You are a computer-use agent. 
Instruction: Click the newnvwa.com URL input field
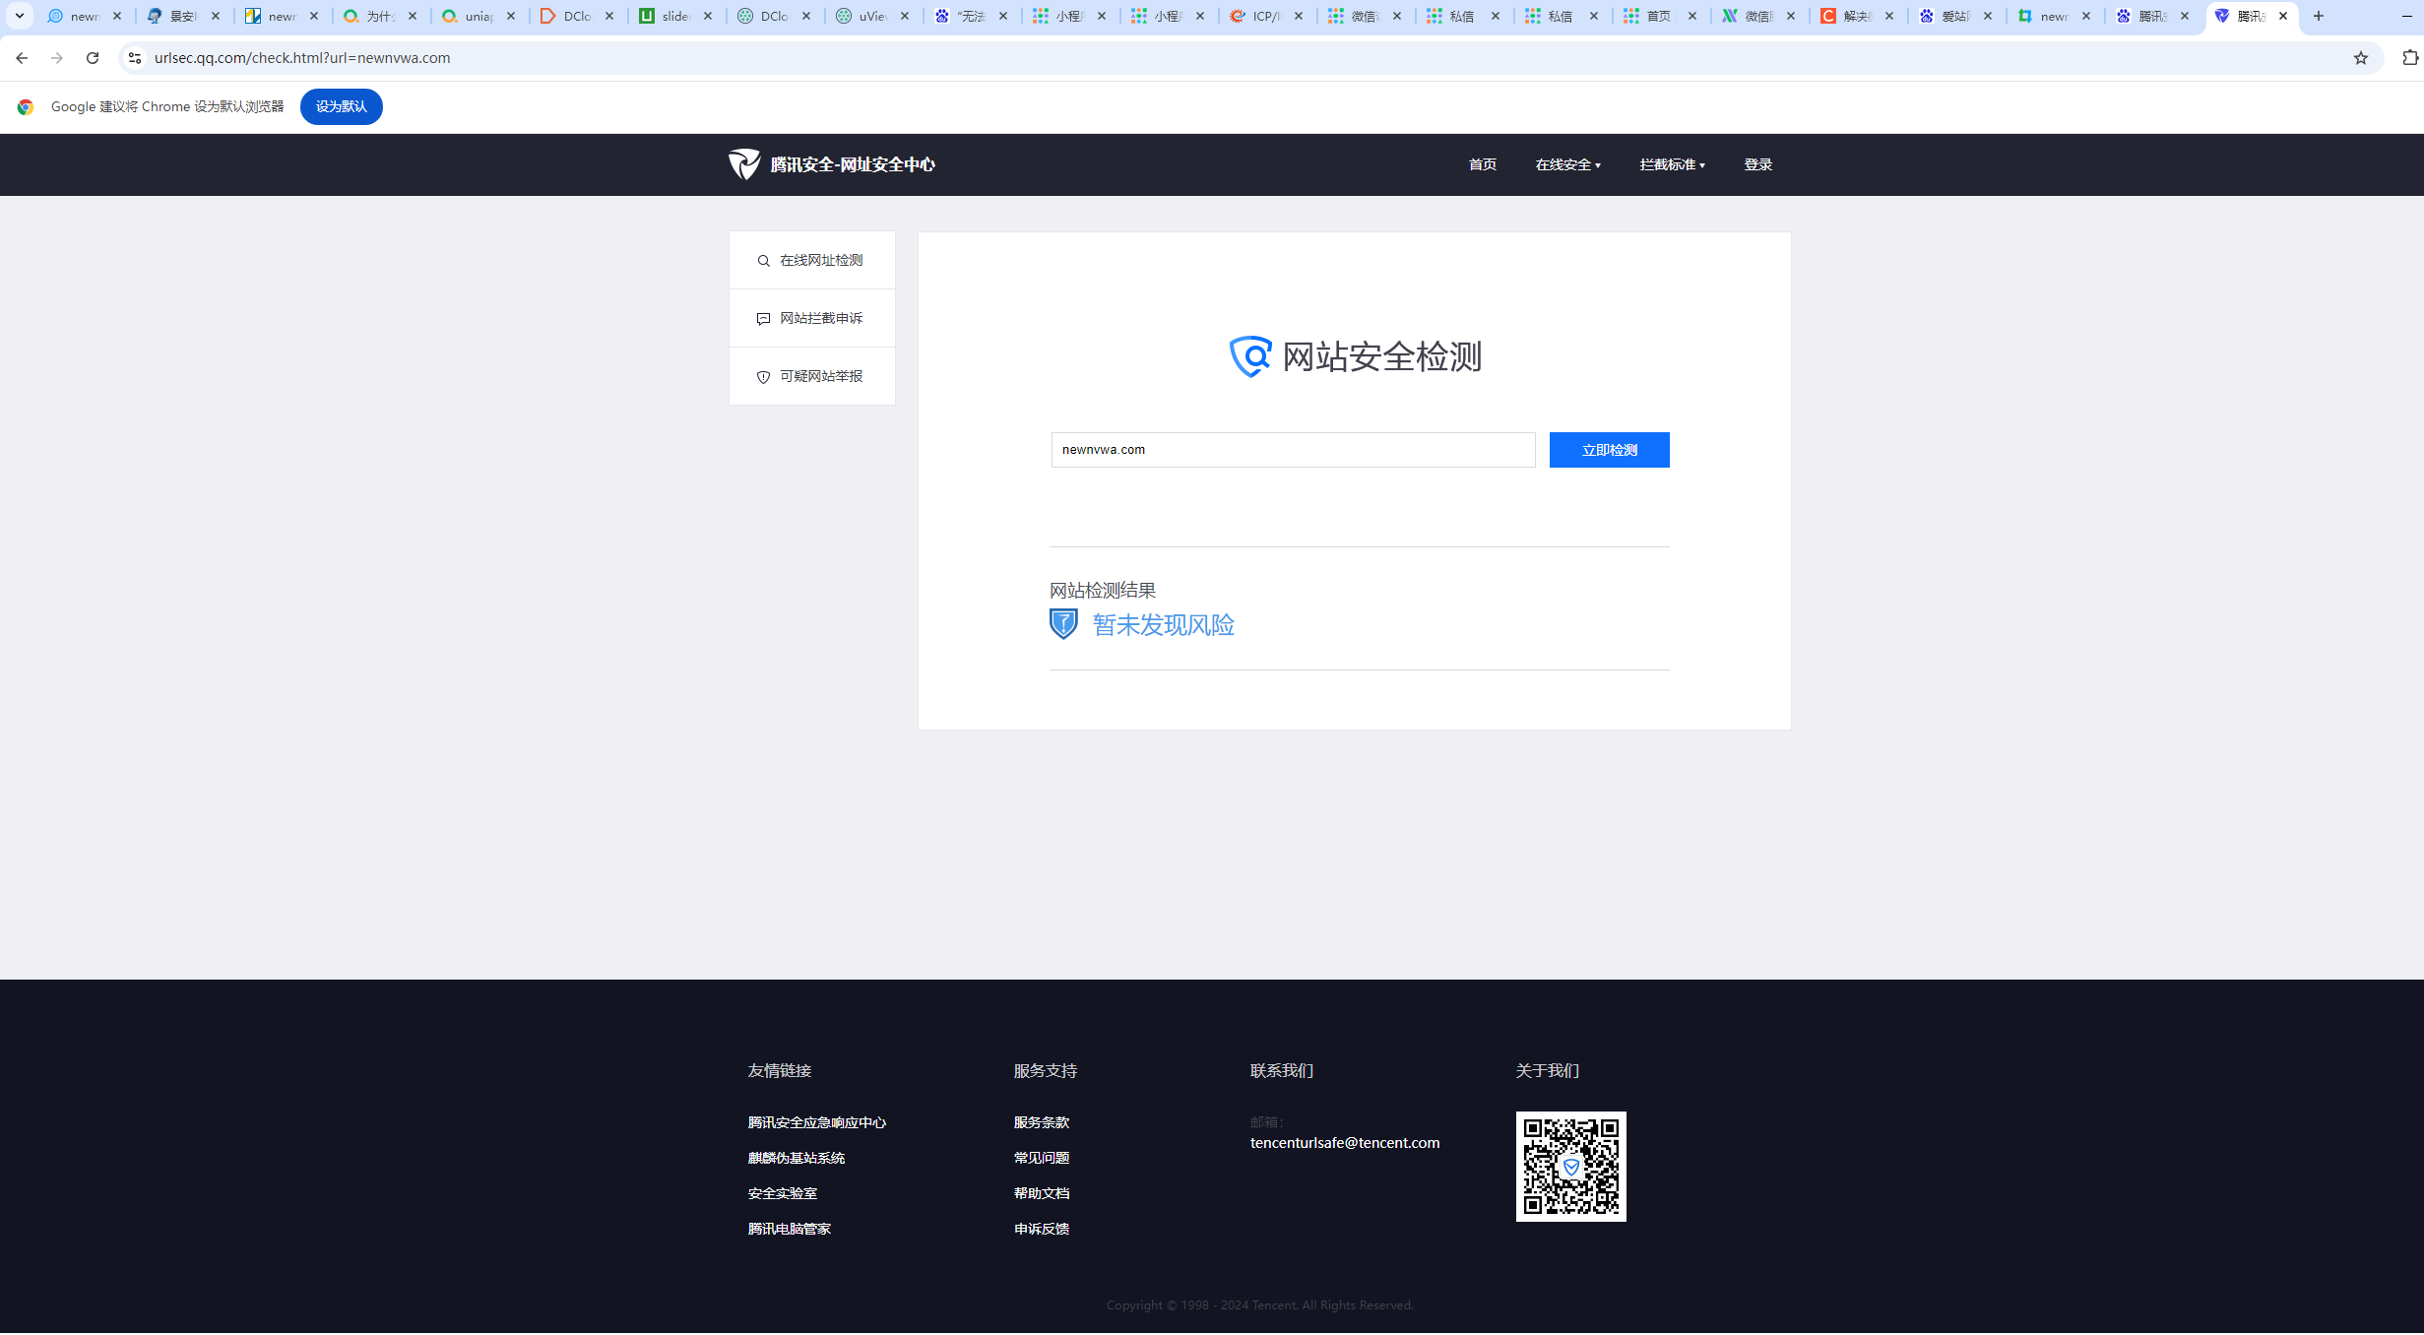coord(1292,450)
